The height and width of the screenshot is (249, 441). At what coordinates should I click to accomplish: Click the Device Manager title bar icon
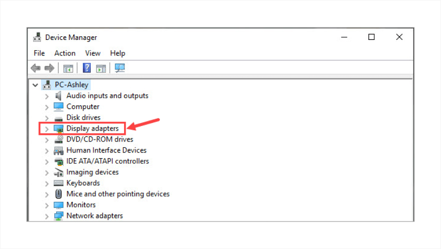[x=37, y=37]
